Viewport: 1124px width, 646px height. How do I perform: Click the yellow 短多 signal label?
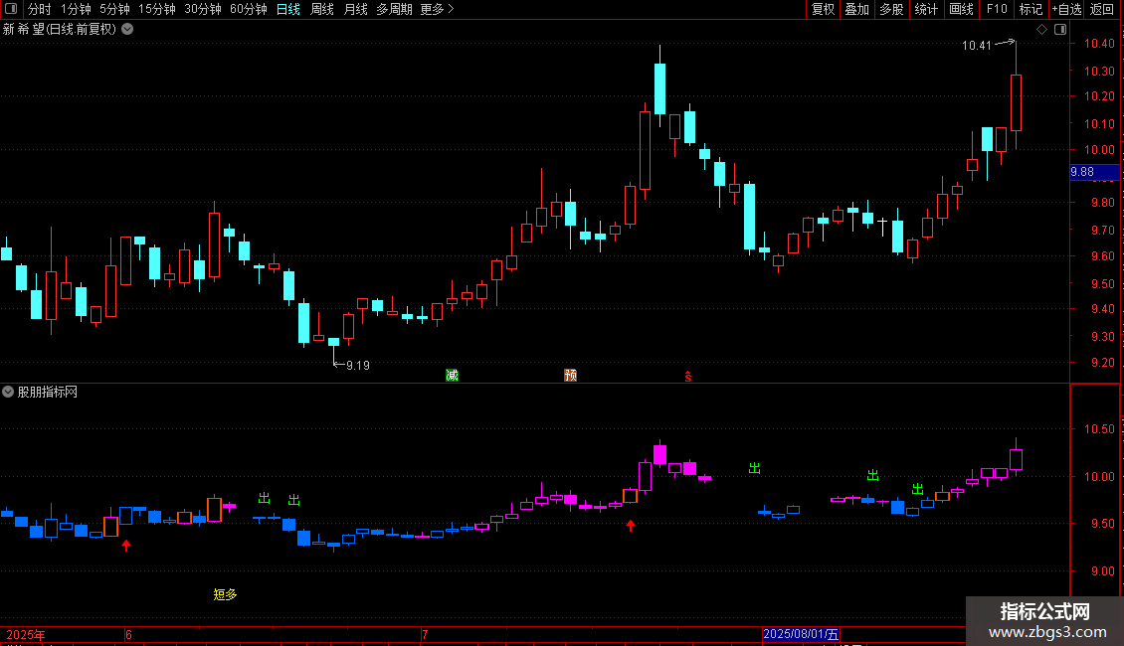point(225,594)
